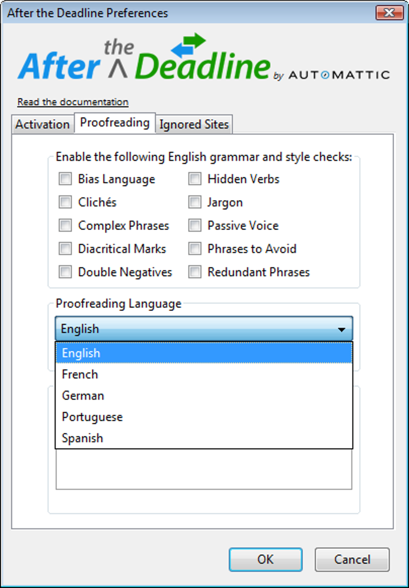Enable the Clichés check
Image resolution: width=409 pixels, height=588 pixels.
point(65,202)
